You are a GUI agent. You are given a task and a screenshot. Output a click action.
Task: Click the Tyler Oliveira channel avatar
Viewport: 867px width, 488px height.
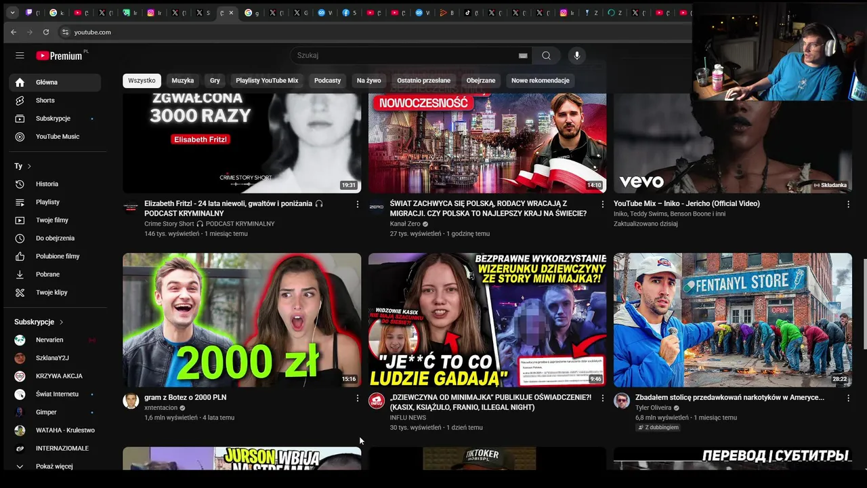point(622,401)
